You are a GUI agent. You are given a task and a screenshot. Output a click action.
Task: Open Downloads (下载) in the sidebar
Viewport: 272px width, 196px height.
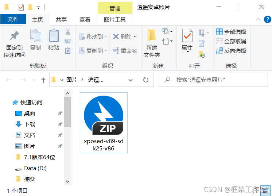coord(25,124)
